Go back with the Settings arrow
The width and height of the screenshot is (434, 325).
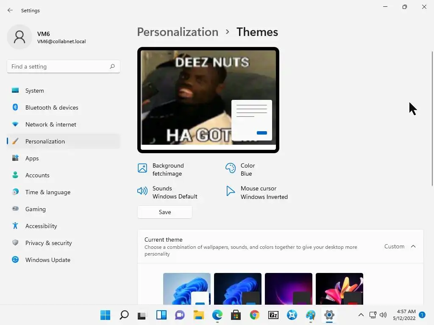[x=10, y=10]
